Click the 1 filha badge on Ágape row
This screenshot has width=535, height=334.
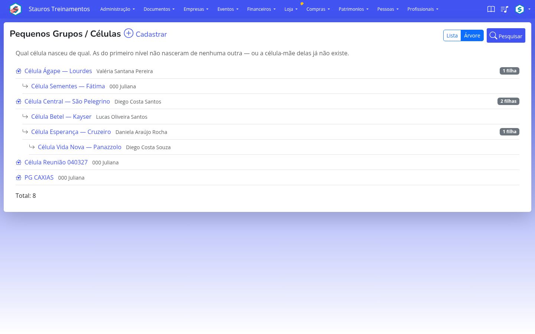click(509, 71)
